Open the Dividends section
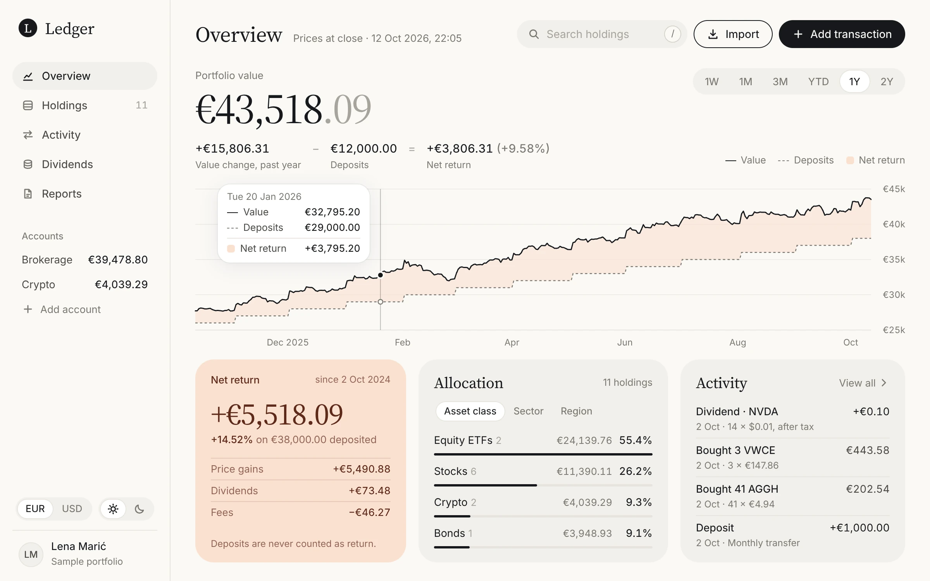Screen dimensions: 930x581 [x=85, y=164]
